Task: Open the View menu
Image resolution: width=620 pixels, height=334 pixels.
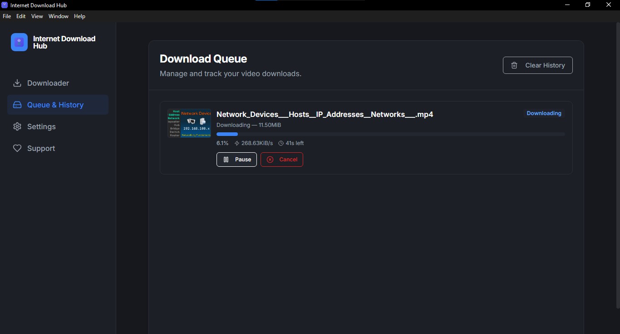Action: [x=37, y=16]
